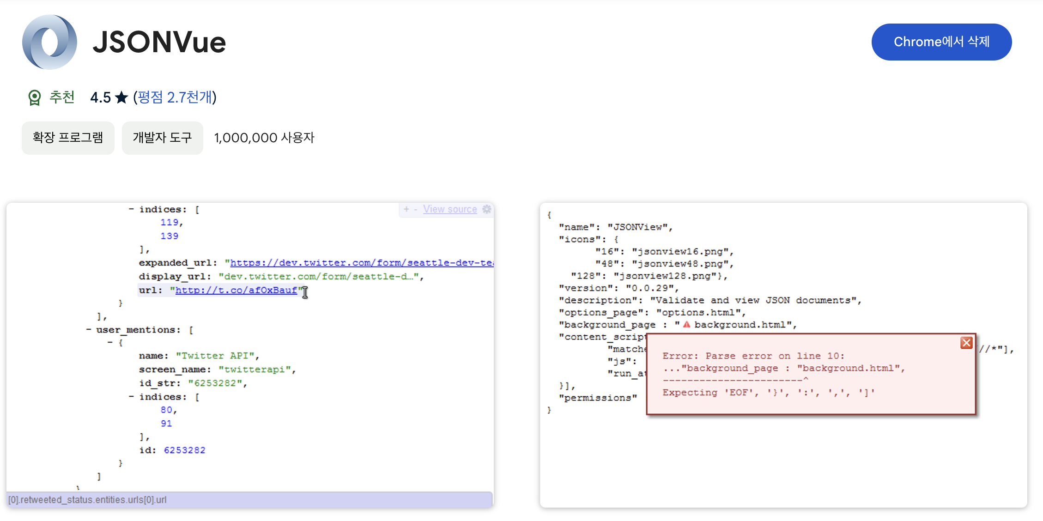Viewport: 1043px width, 521px height.
Task: Click the id value 6253282
Action: (x=185, y=450)
